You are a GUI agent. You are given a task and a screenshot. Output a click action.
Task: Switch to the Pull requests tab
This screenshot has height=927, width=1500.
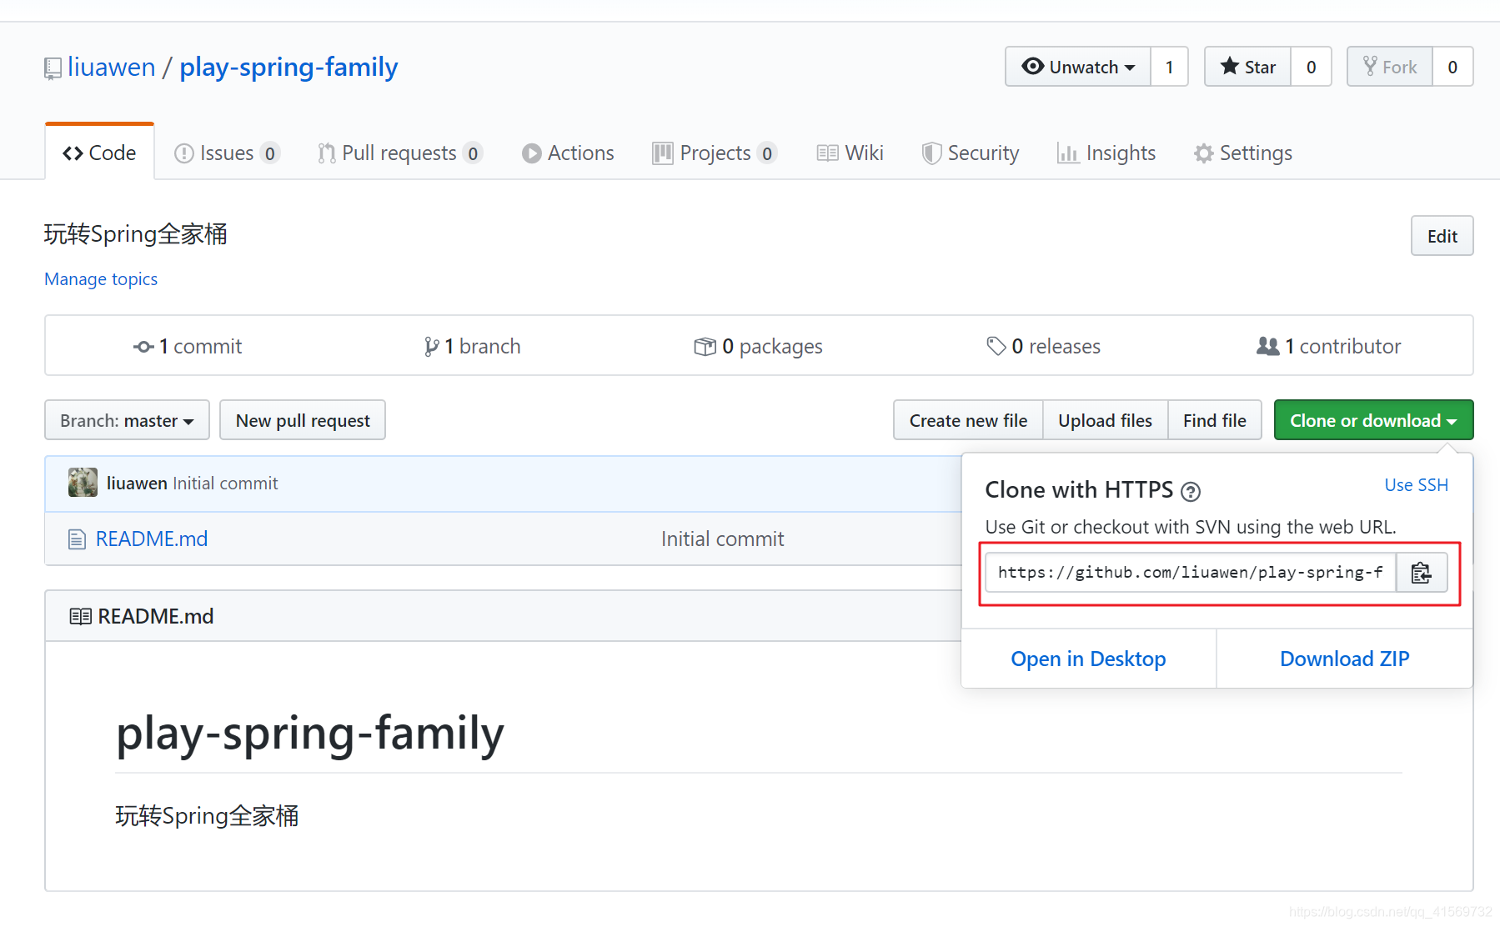(399, 153)
